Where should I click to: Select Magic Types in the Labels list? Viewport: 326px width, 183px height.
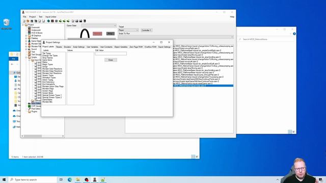(x=47, y=65)
